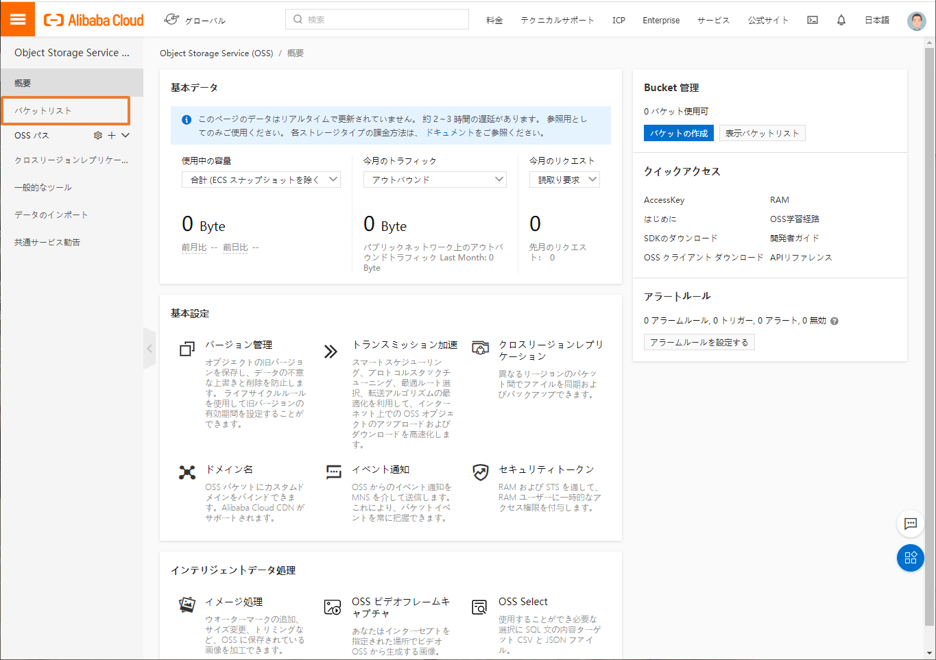936x660 pixels.
Task: Open the トランスミッション加速 heading
Action: tap(405, 345)
